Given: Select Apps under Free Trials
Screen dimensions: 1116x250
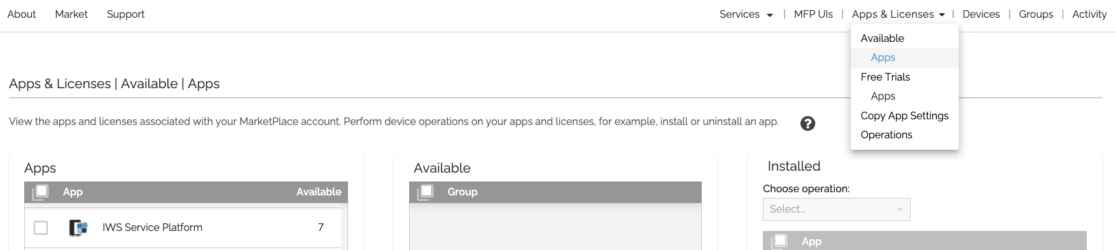Looking at the screenshot, I should [x=883, y=96].
